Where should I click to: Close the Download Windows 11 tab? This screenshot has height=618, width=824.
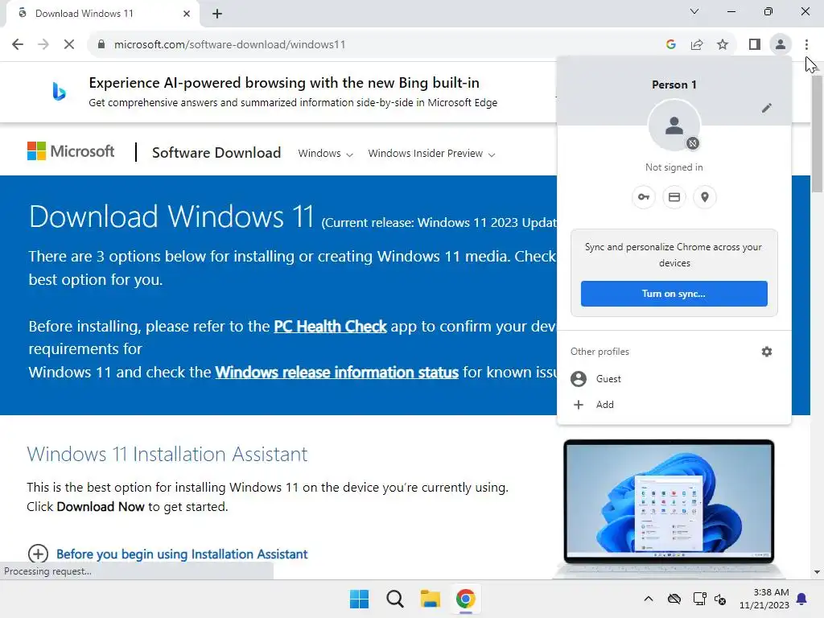[187, 14]
